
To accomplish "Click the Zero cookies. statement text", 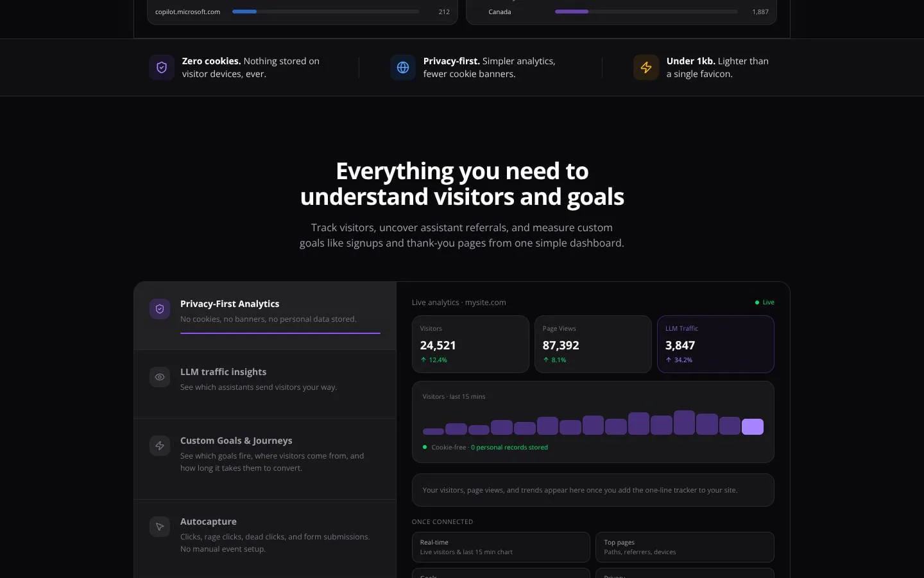I will pos(251,67).
